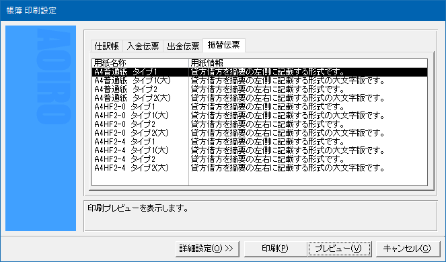Select row A4普通紙 タイプ2(大)

coord(260,98)
